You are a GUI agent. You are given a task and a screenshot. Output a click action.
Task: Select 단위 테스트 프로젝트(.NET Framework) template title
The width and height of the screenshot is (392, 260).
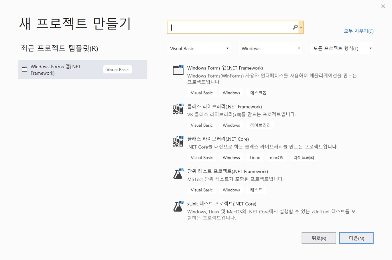228,171
